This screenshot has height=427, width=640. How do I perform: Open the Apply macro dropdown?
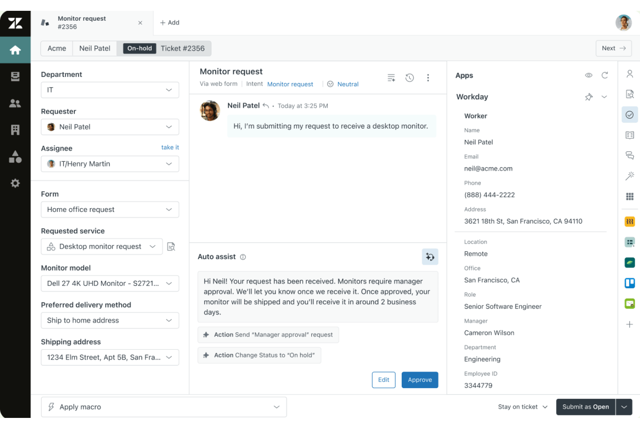pyautogui.click(x=164, y=407)
